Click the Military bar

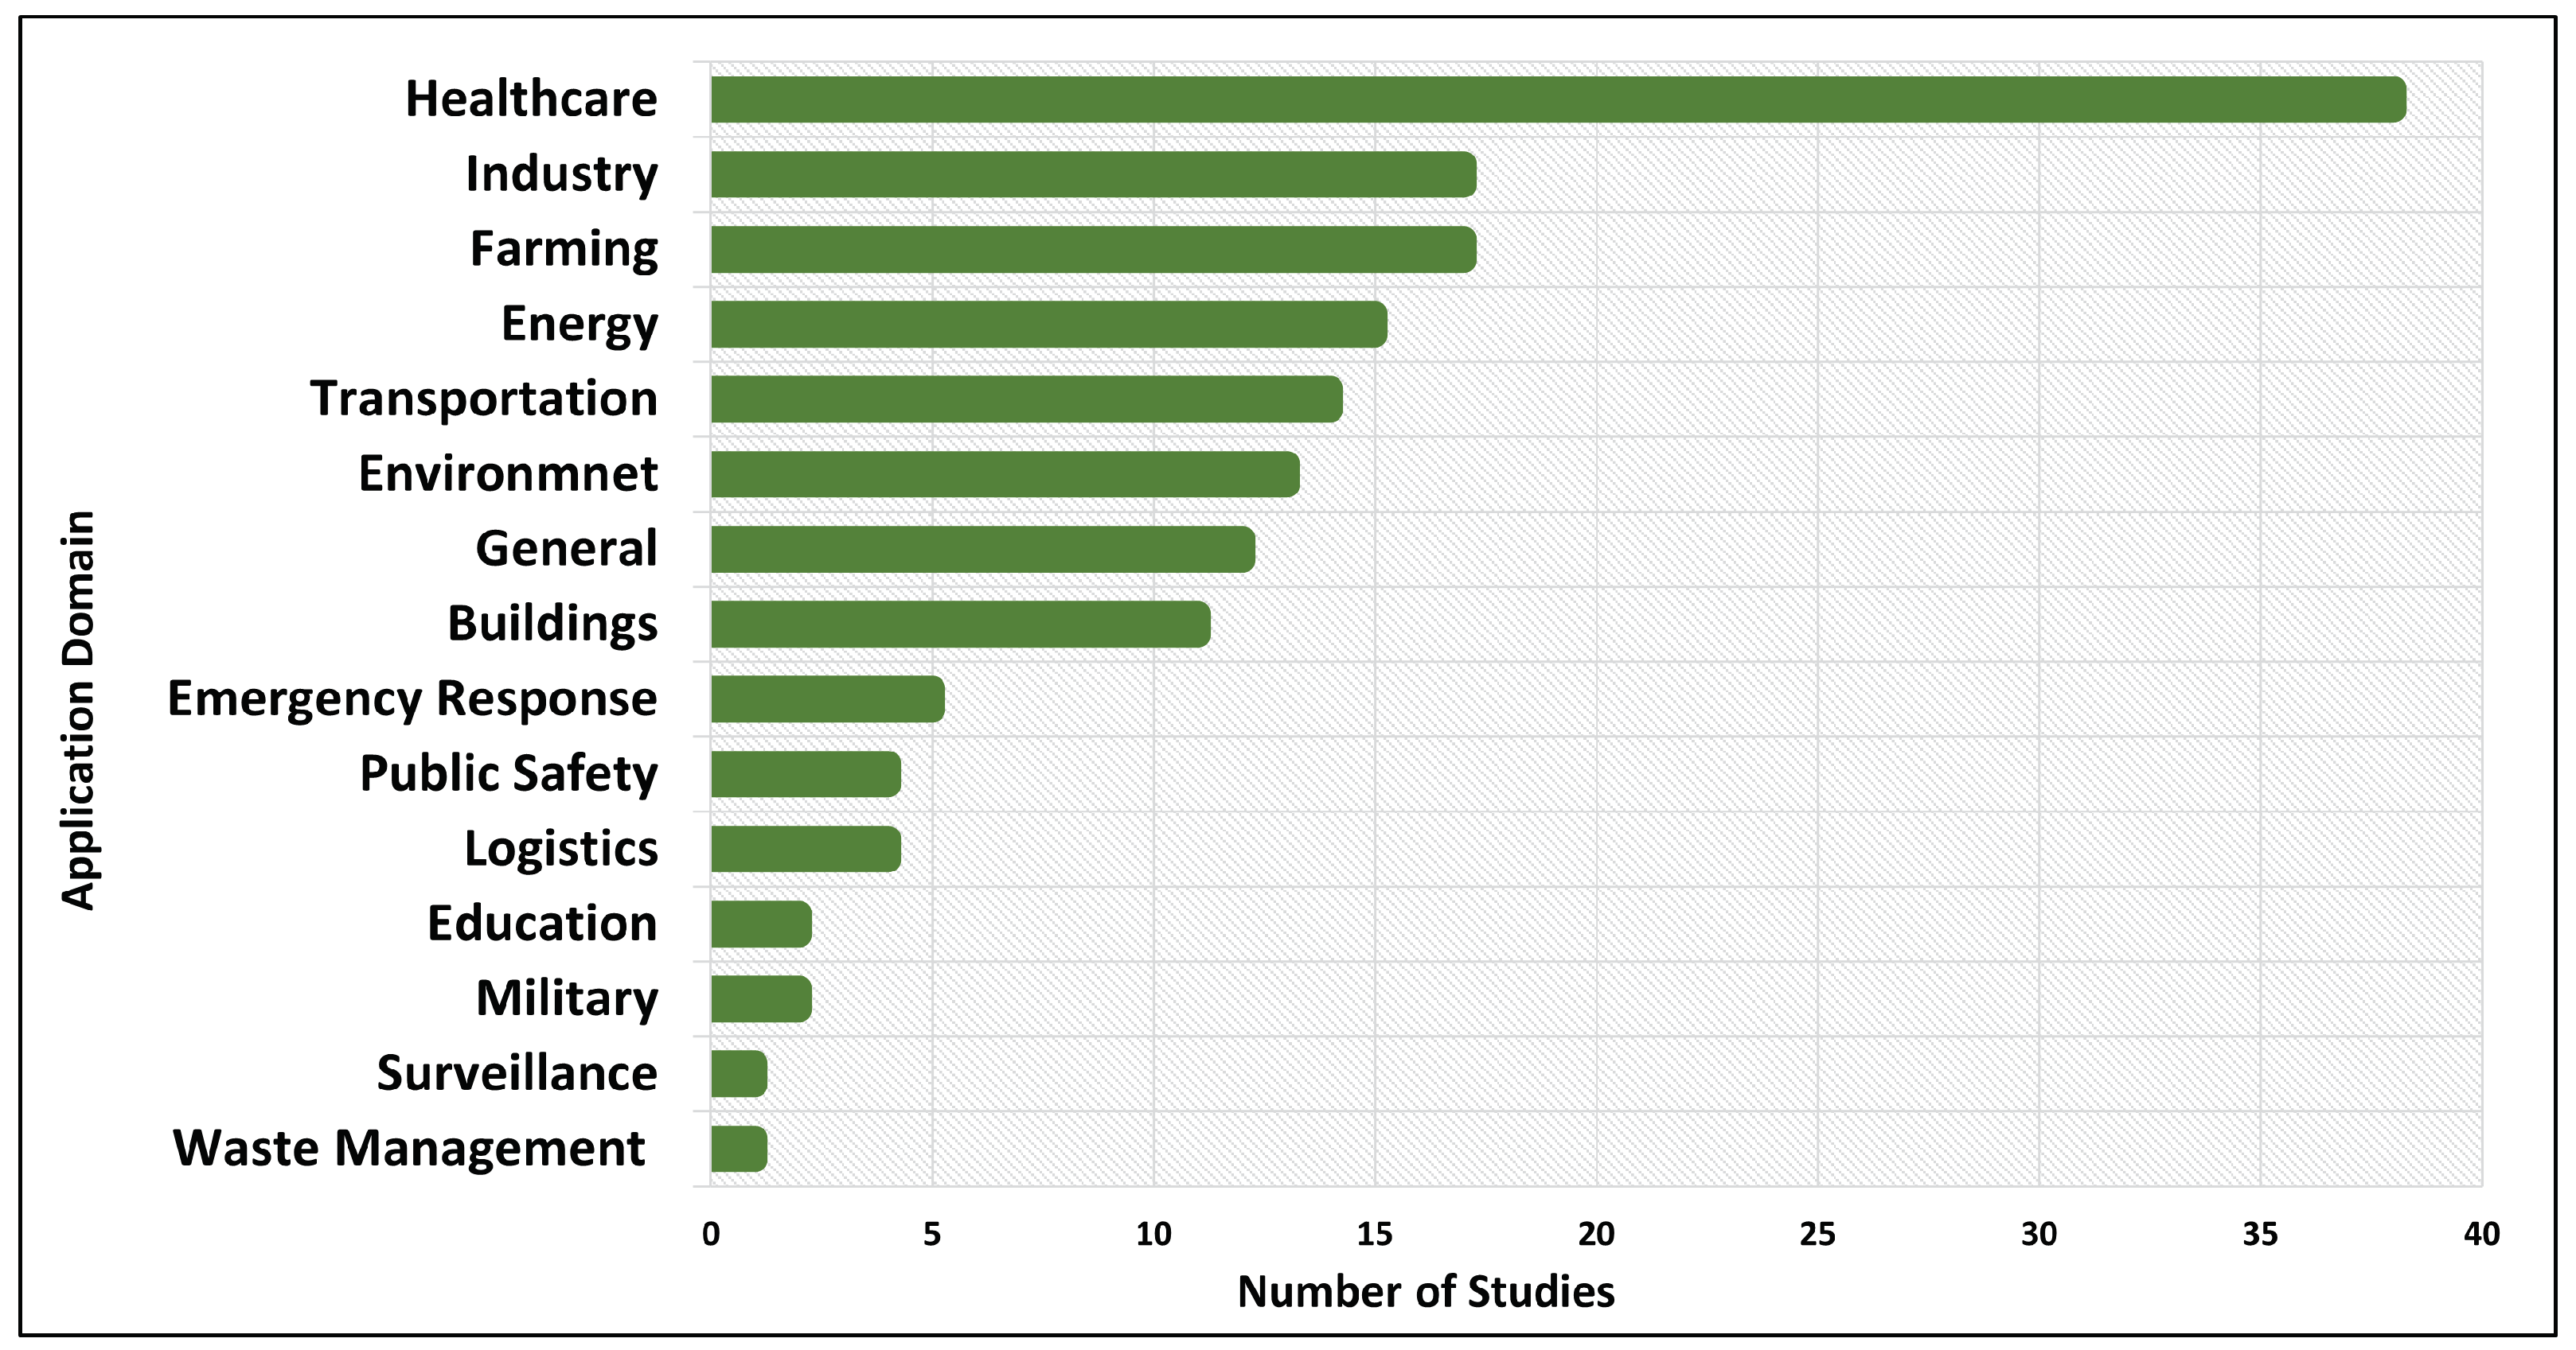pos(761,999)
